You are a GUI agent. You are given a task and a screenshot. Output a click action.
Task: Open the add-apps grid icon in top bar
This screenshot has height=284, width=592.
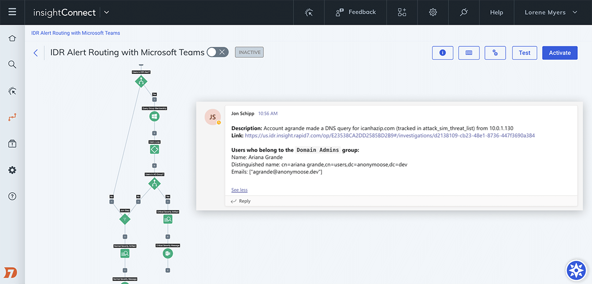click(402, 12)
